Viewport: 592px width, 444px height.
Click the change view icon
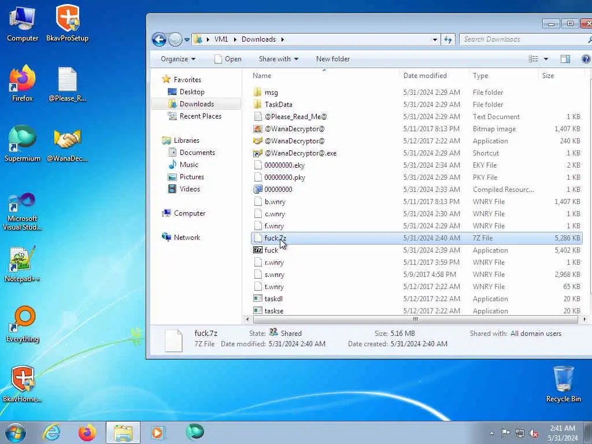coord(533,59)
